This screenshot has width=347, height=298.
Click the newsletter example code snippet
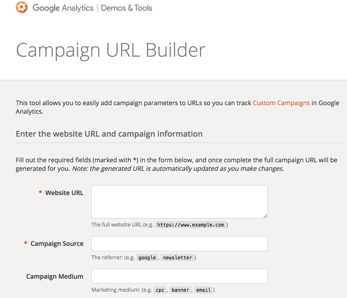coord(178,257)
